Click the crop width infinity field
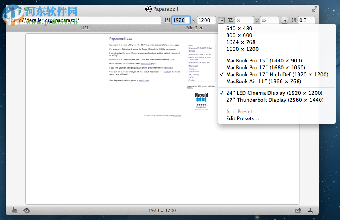Viewport: 340px width, 220px height. coord(244,20)
